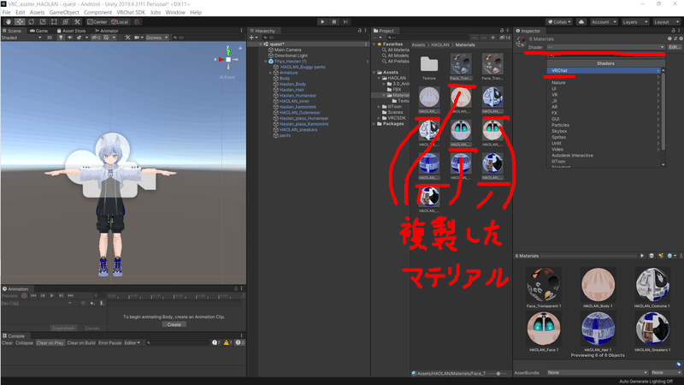Expand the lilToon folder in Project
The height and width of the screenshot is (385, 684).
click(x=379, y=106)
